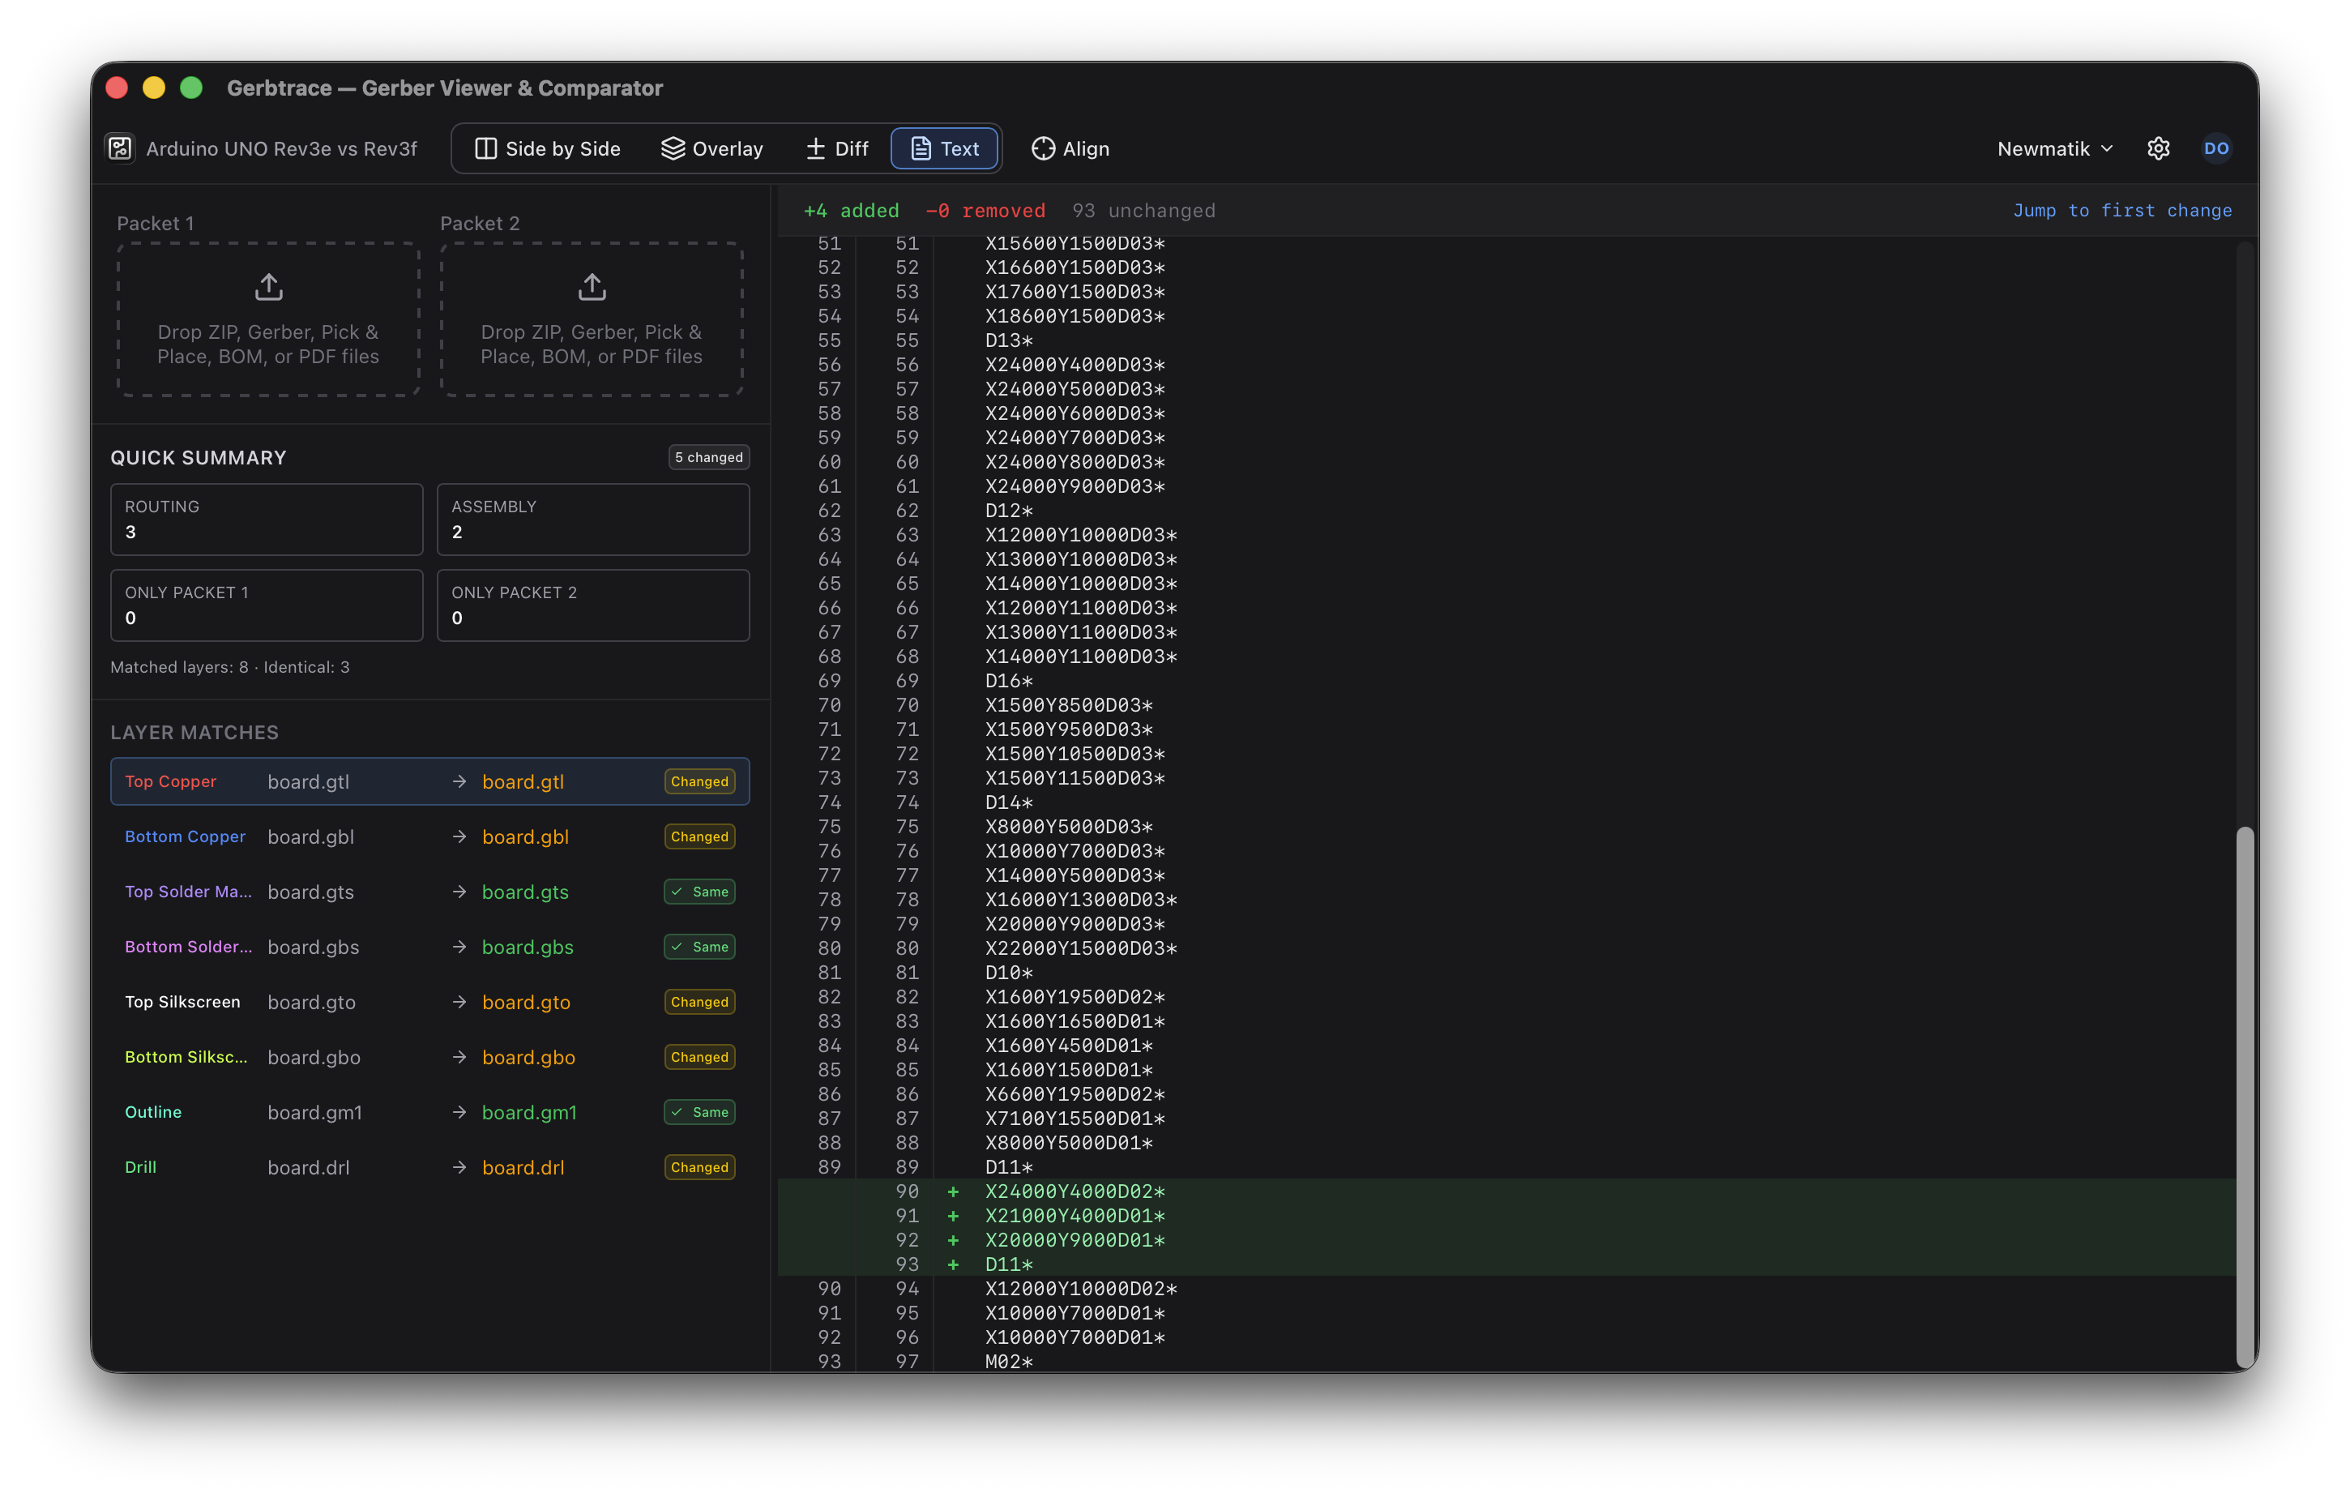Jump to first change link

[x=2121, y=210]
